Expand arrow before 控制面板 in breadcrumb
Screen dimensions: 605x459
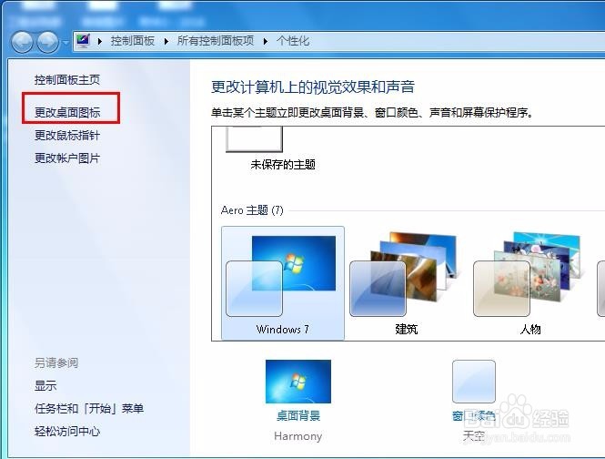[100, 41]
